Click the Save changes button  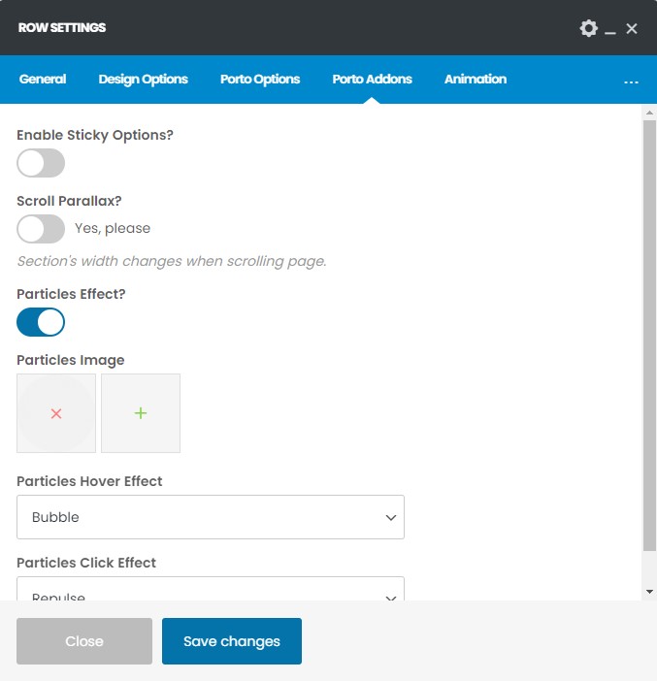232,641
